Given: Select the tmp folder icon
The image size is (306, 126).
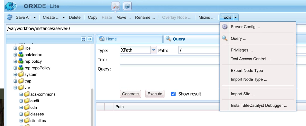Looking at the screenshot, I should point(21,81).
